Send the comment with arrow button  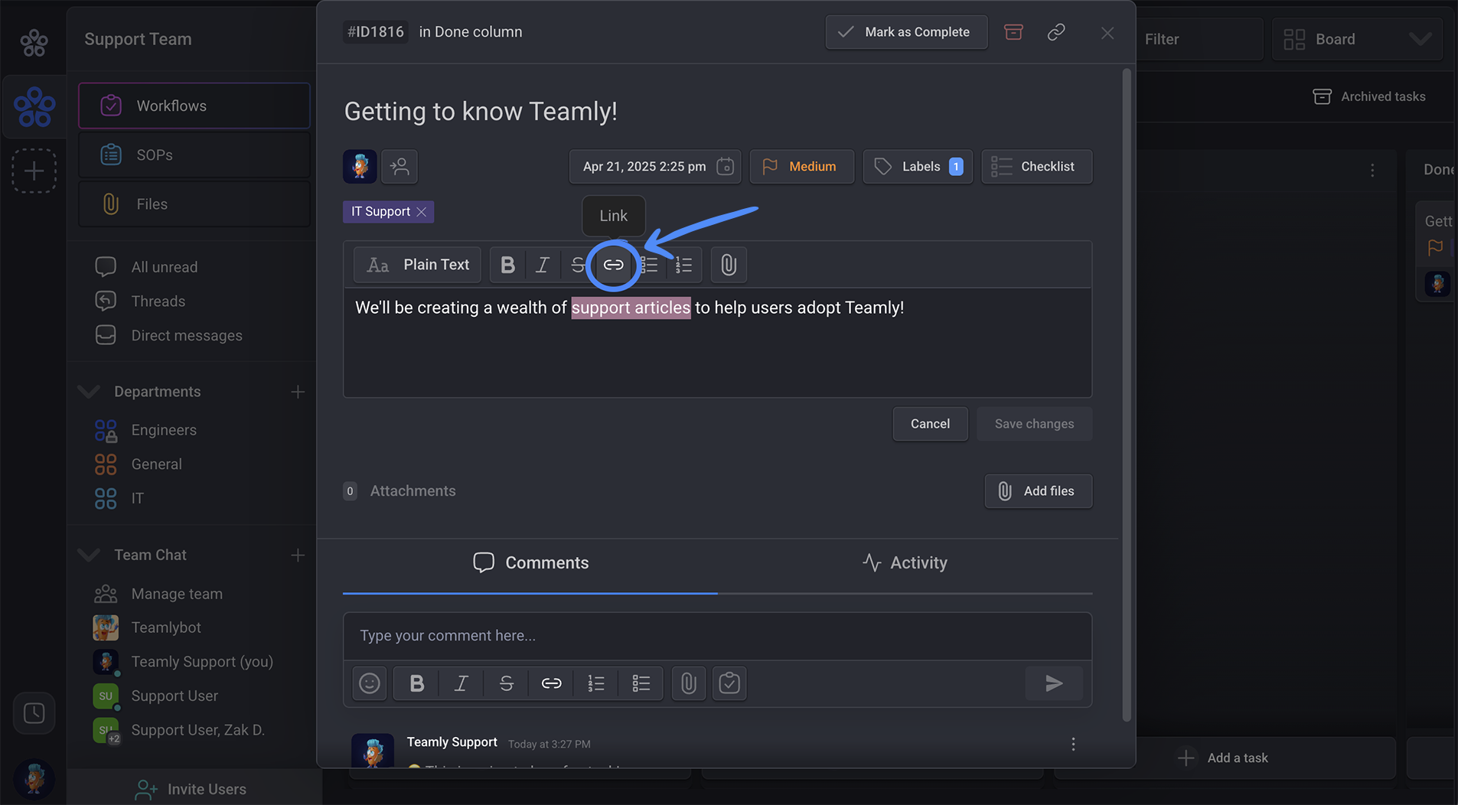tap(1054, 683)
